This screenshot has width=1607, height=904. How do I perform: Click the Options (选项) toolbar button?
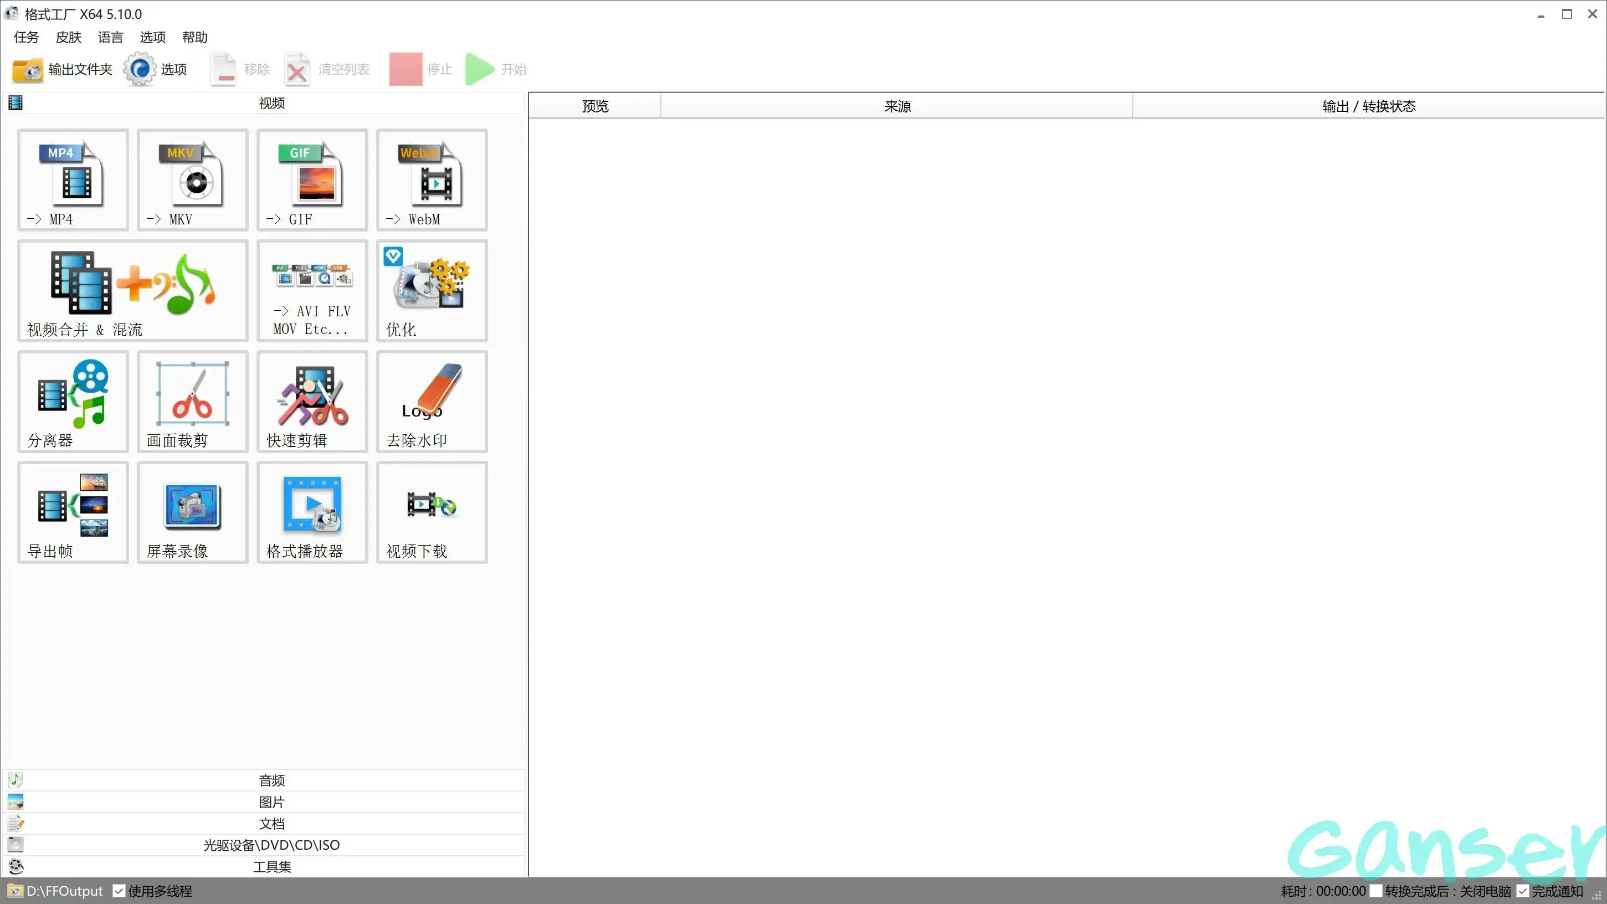[x=156, y=69]
